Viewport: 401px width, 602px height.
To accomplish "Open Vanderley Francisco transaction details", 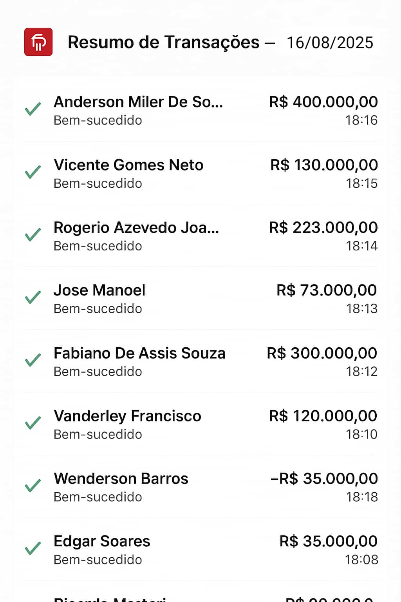I will (201, 424).
